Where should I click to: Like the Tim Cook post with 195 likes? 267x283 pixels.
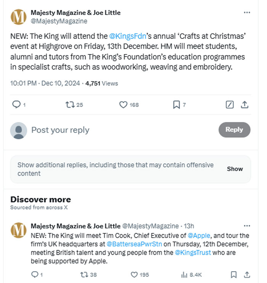(134, 275)
